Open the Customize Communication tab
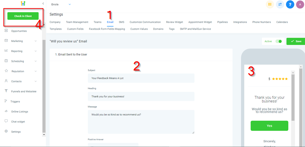Viewport: 305px width, 147px height. pos(145,22)
